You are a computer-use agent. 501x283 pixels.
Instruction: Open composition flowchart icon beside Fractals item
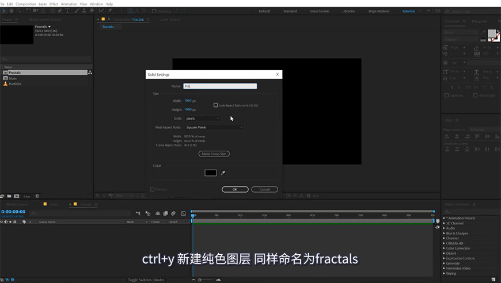90,72
